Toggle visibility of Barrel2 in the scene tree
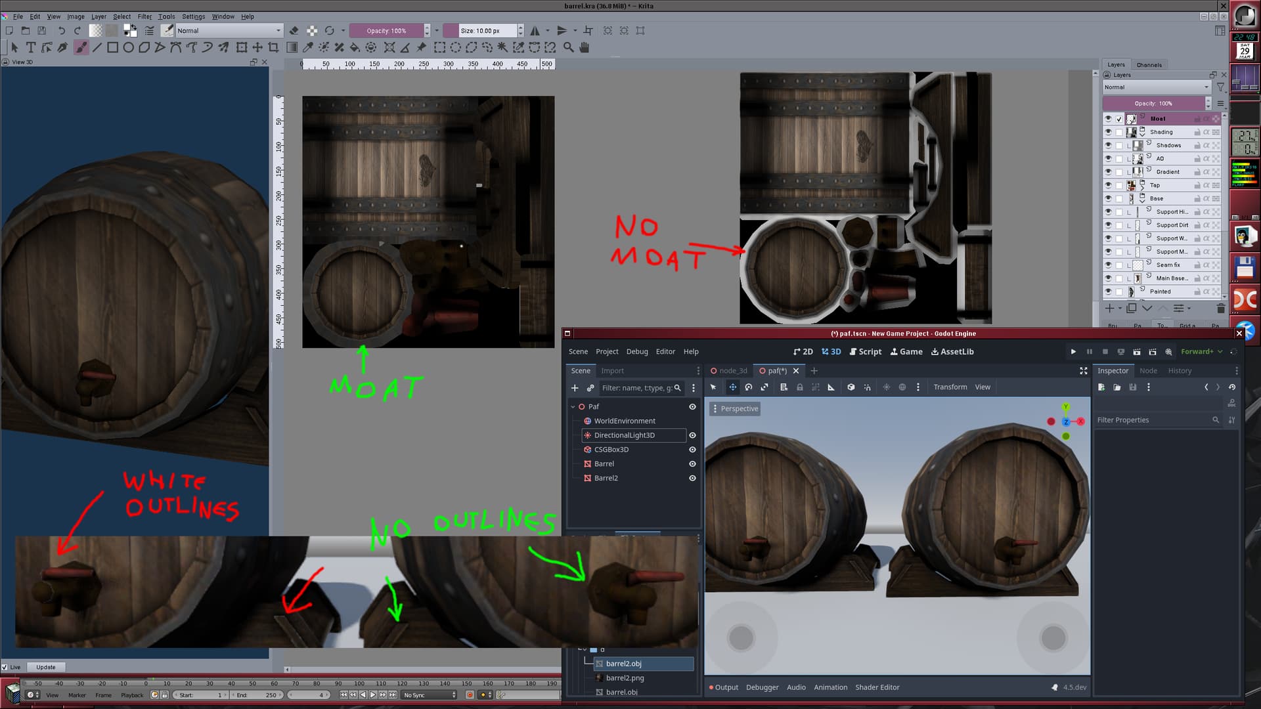Screen dimensions: 1261x709 coord(692,478)
